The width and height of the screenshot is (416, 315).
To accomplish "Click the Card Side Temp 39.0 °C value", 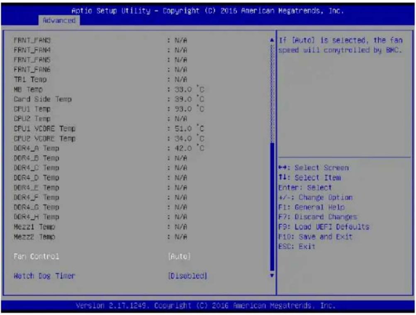I will 190,99.
